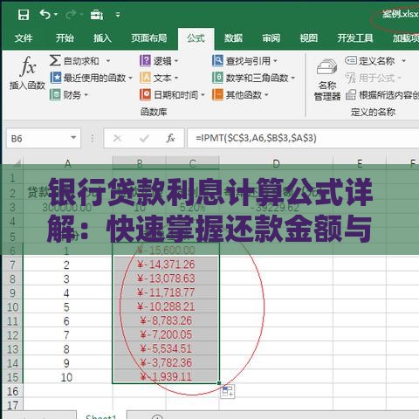Expand the 数学和三角函数 dropdown arrow

(293, 78)
